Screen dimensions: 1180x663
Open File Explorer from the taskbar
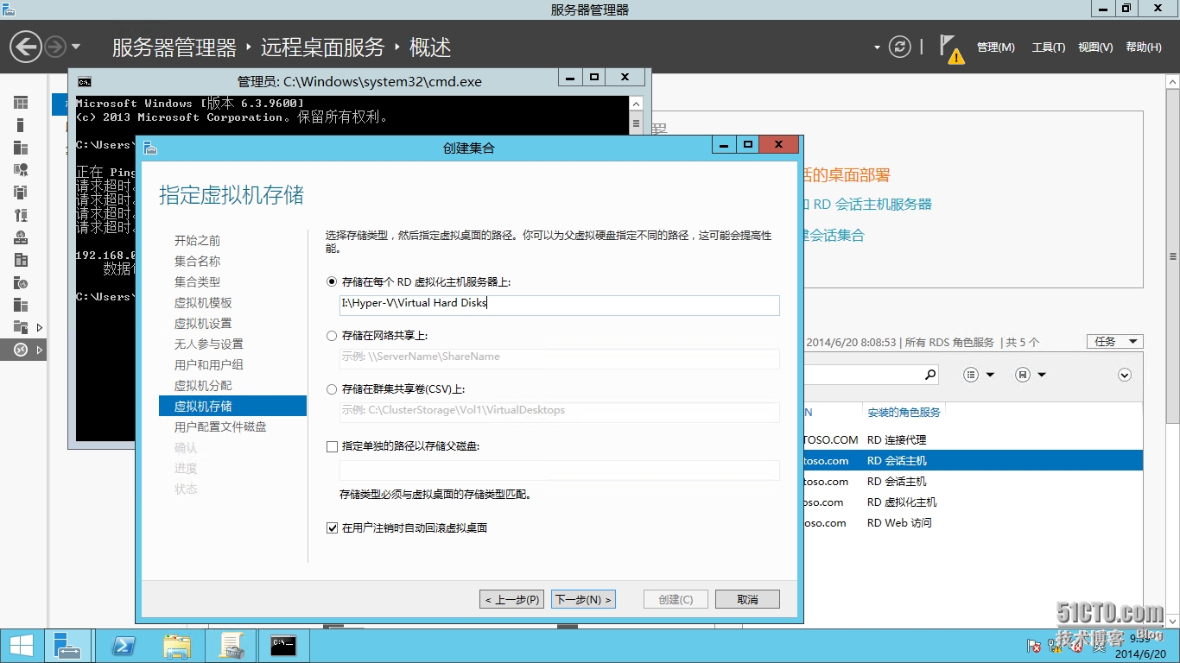click(x=177, y=646)
